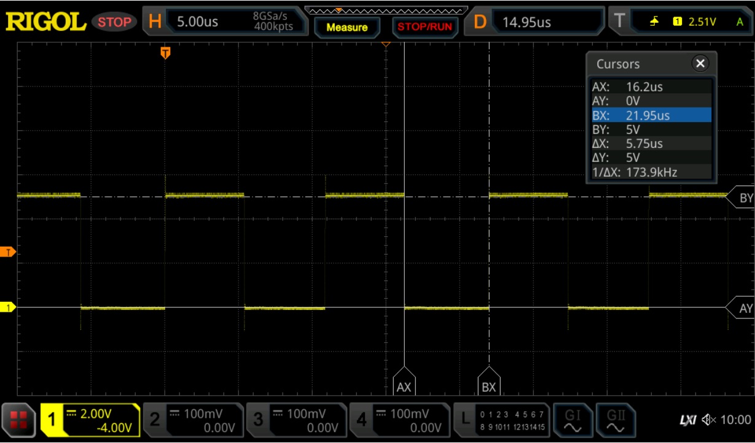Open the 8GSa/s 400kpts acquisition info
This screenshot has width=755, height=443.
pos(273,21)
